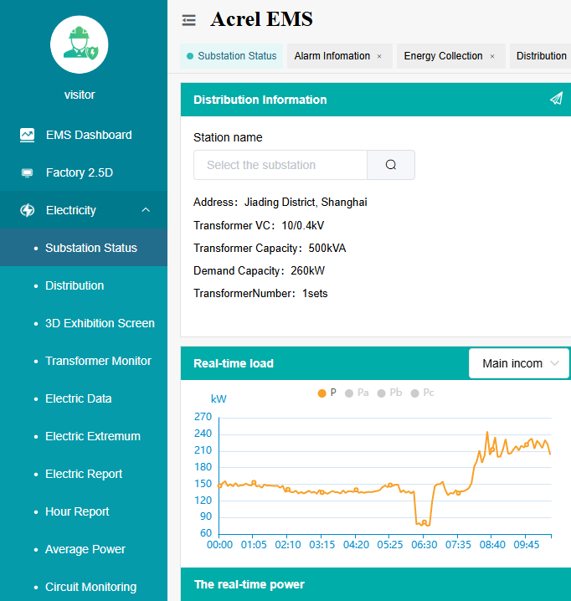Click the Acrel EMS title

[261, 19]
